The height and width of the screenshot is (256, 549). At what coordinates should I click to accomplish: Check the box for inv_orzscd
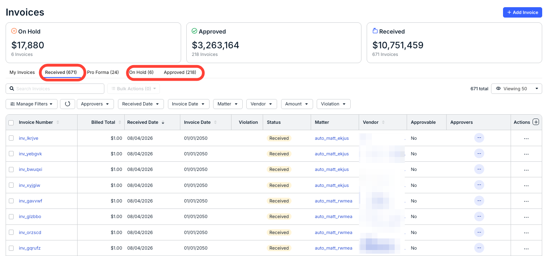click(11, 232)
